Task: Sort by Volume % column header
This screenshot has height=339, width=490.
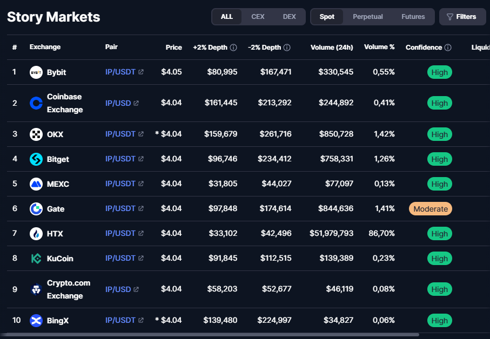Action: 379,47
